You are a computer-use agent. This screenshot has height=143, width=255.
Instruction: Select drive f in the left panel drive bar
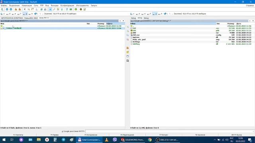(20, 14)
